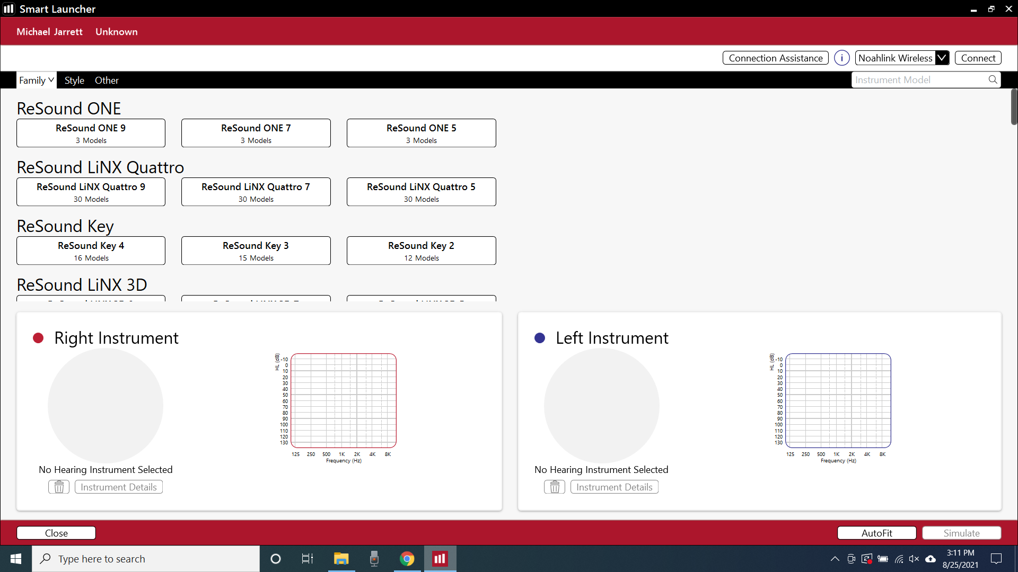Open Cortana from the taskbar
The width and height of the screenshot is (1018, 572).
(275, 559)
